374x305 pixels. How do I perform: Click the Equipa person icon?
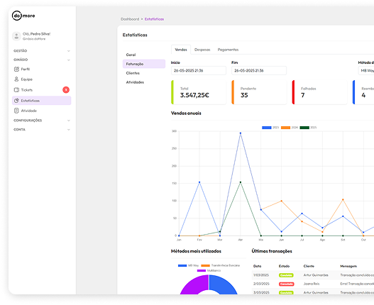coord(16,79)
